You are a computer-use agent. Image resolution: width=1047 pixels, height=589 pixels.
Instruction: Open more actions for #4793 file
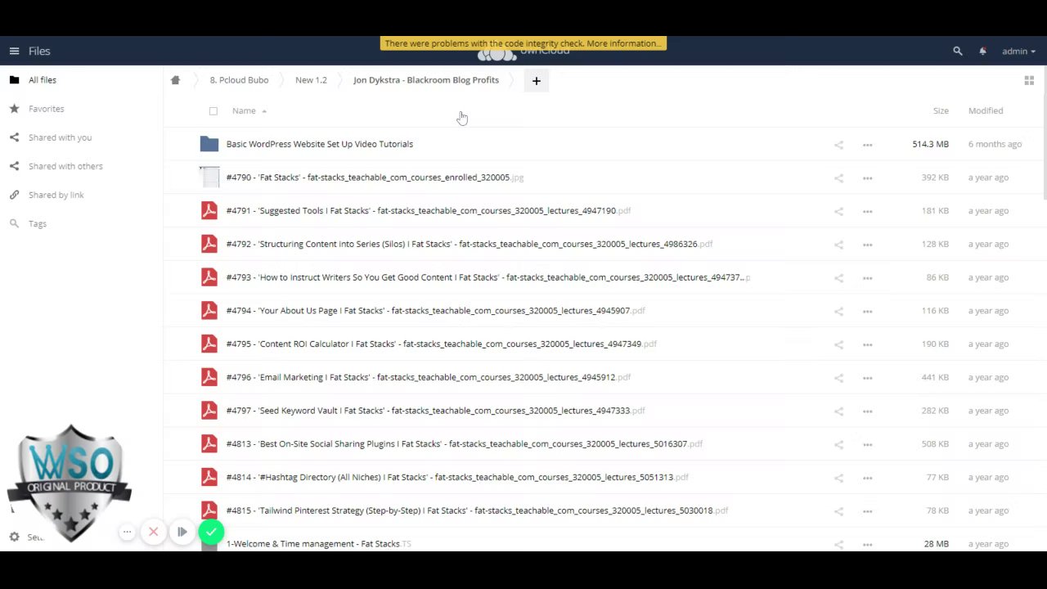868,277
